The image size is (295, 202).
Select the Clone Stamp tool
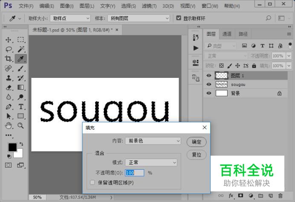pyautogui.click(x=8, y=78)
